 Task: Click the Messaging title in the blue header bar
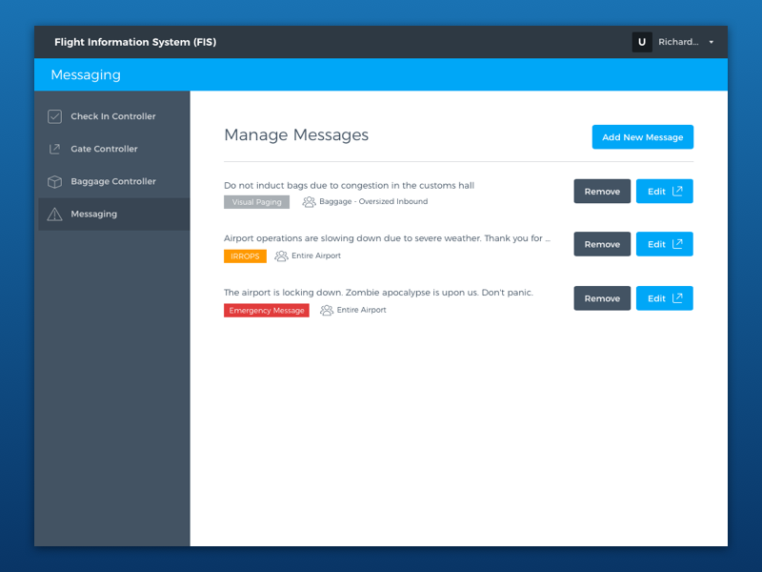click(86, 75)
